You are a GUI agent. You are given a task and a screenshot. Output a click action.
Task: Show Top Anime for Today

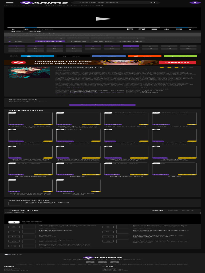coord(157,210)
